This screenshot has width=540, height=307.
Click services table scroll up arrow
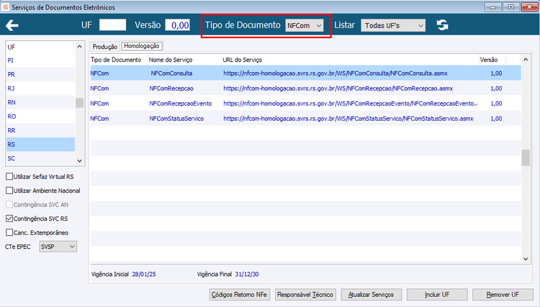click(x=526, y=60)
